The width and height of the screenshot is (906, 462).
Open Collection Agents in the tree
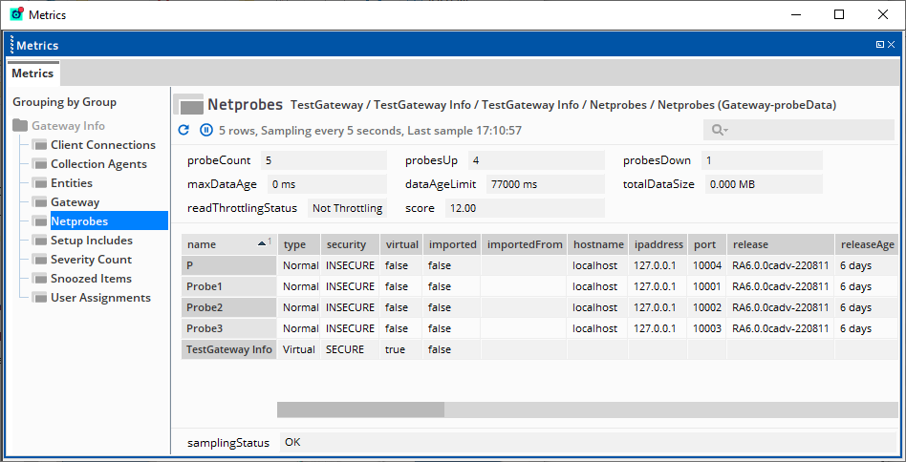coord(98,164)
